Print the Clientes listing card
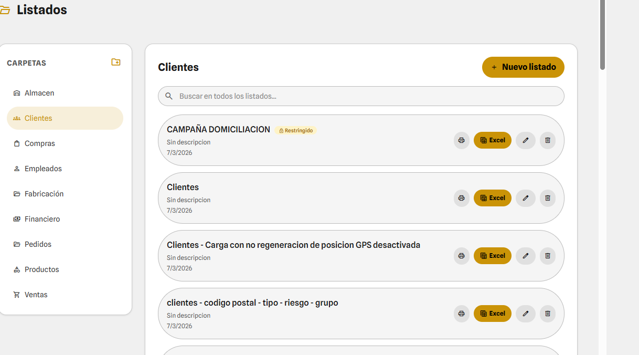The image size is (639, 355). pos(462,198)
